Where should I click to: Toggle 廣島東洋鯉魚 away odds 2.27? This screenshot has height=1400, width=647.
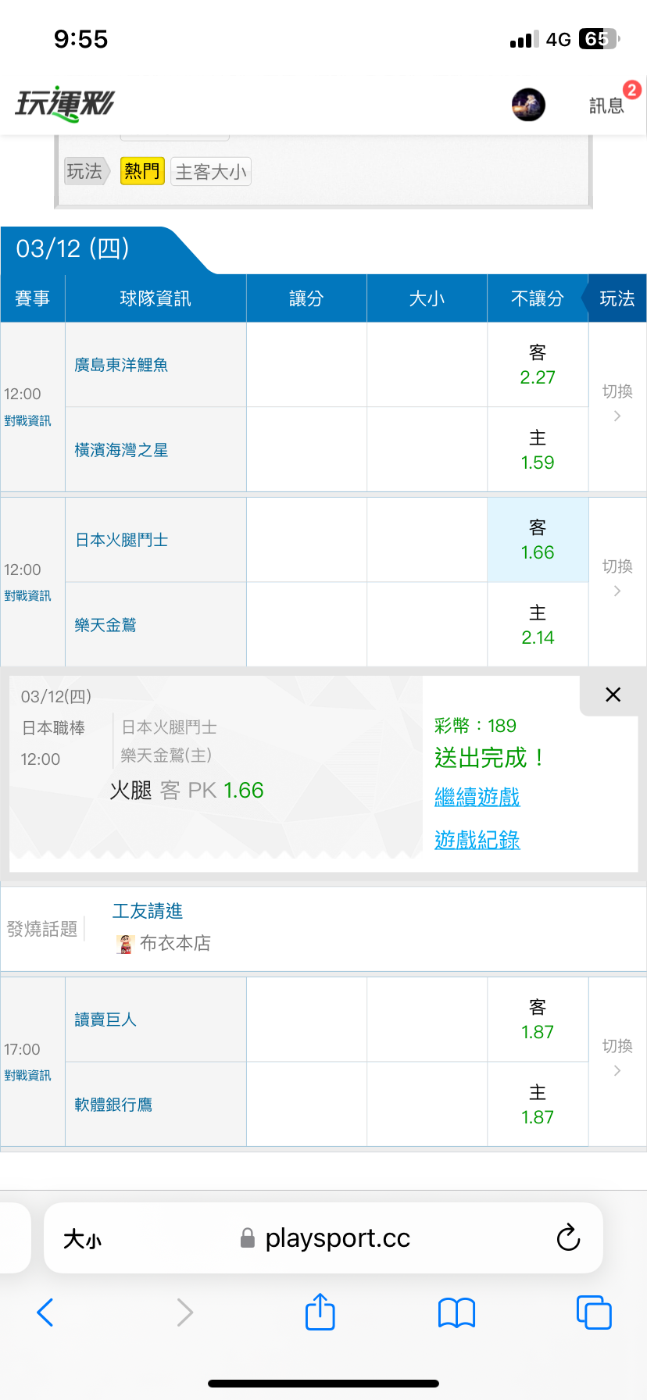coord(538,365)
